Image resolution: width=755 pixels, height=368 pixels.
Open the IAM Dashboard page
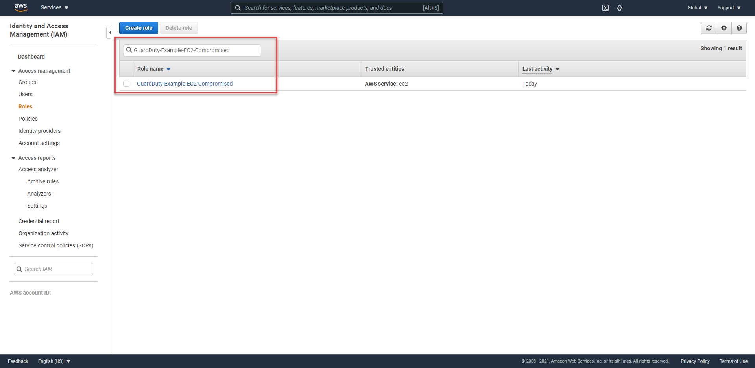(x=31, y=57)
